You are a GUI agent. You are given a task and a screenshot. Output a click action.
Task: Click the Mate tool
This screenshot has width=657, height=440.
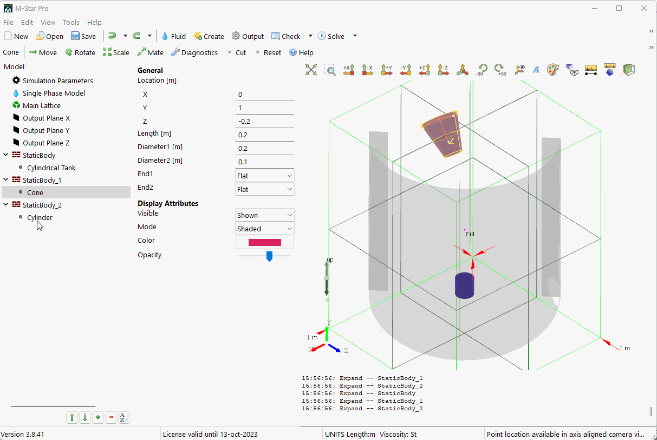click(150, 52)
